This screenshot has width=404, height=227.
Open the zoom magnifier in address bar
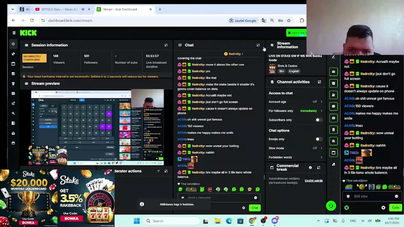272,20
